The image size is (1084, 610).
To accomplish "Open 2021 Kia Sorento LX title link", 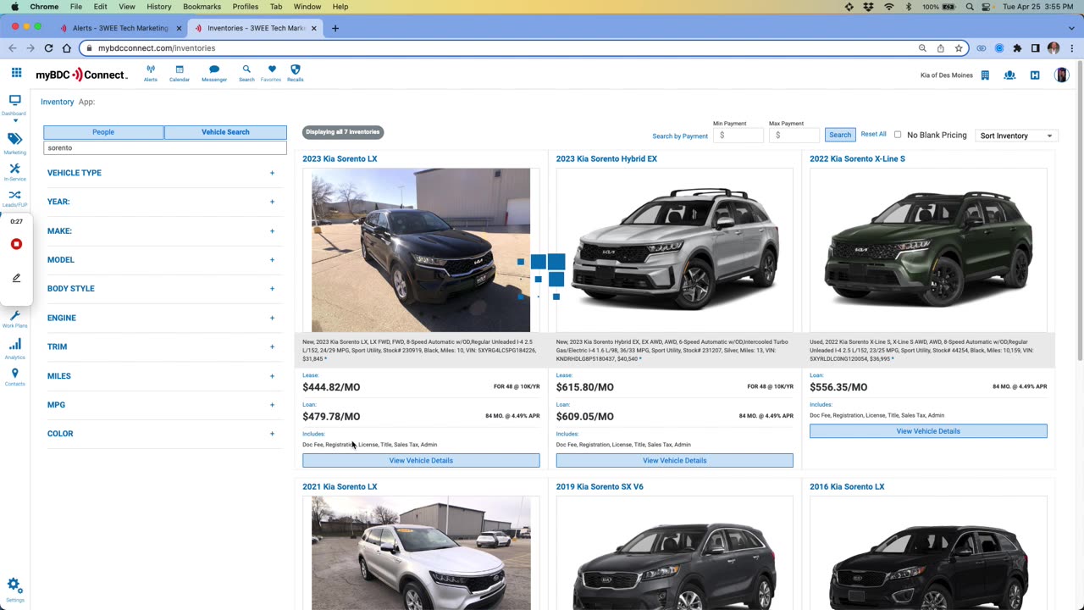I will coord(340,487).
